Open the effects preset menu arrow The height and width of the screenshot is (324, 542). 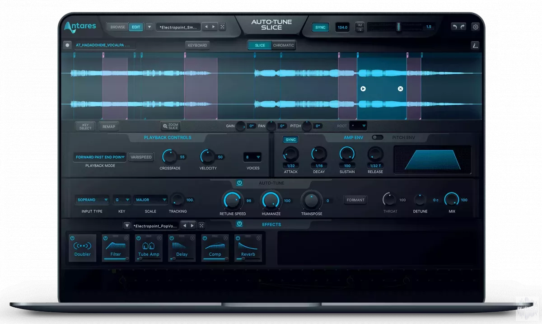click(127, 225)
